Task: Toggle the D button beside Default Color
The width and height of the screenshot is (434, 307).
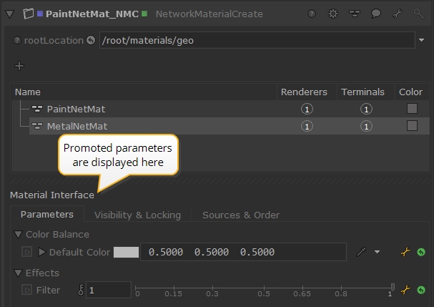Action: [x=27, y=252]
